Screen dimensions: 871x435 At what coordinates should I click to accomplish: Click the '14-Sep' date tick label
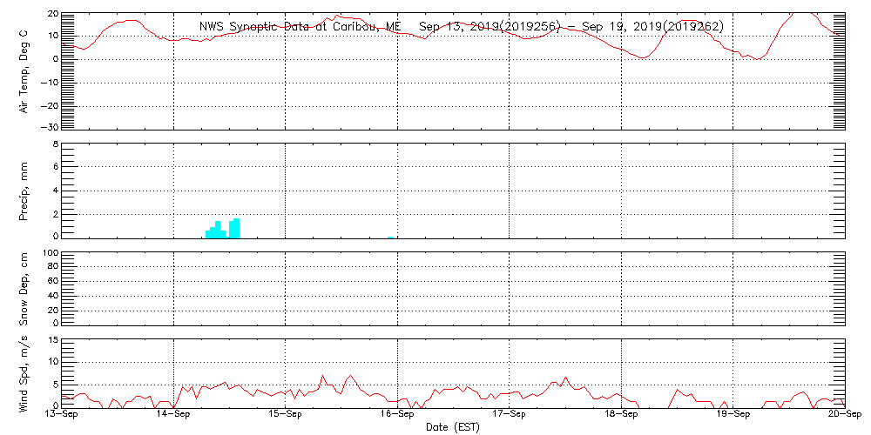(174, 415)
